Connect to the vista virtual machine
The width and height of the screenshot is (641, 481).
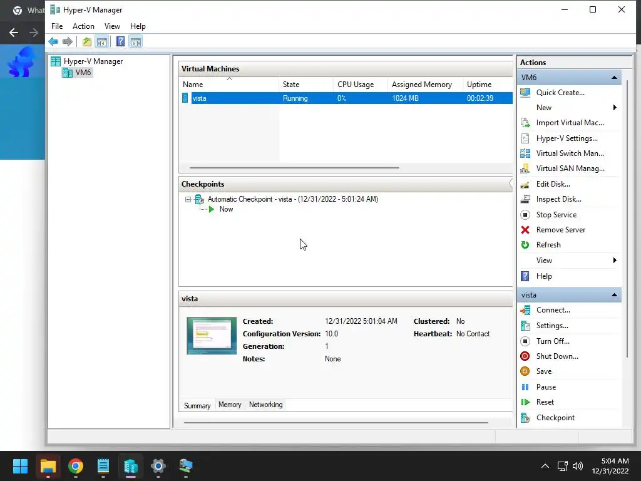coord(553,310)
